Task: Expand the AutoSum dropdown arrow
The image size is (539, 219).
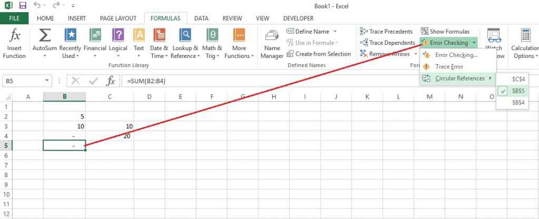Action: click(x=45, y=56)
